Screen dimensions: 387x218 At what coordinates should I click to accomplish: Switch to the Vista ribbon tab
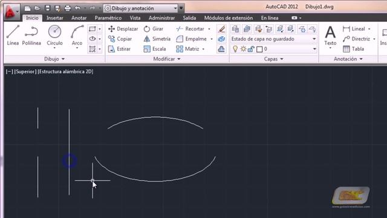pos(135,18)
